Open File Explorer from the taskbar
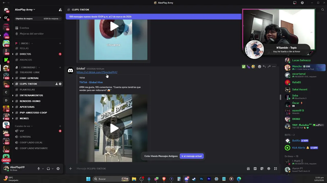This screenshot has height=183, width=327. pos(134,179)
